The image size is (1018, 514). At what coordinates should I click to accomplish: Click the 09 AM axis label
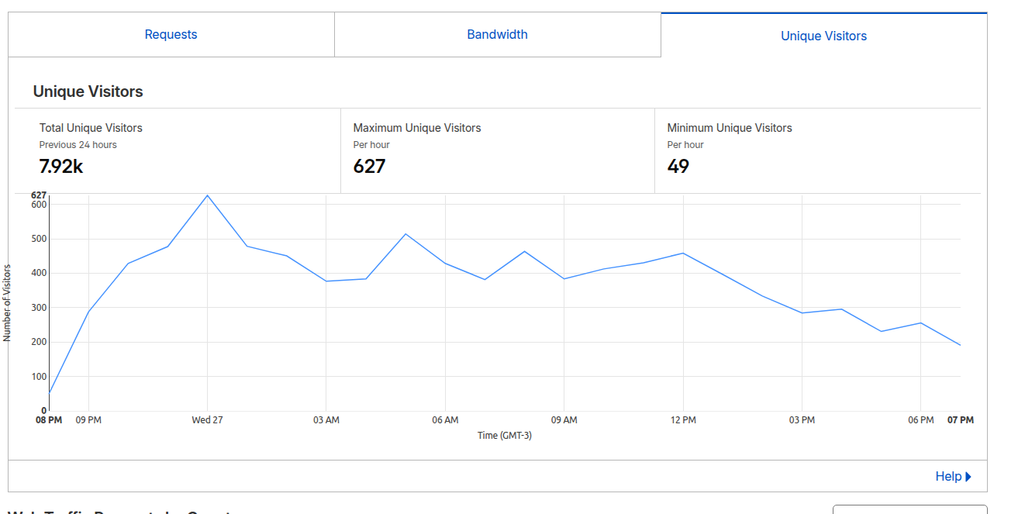pos(564,420)
